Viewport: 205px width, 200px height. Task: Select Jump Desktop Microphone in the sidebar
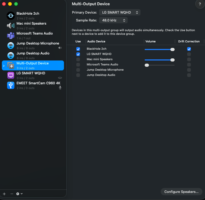33,46
